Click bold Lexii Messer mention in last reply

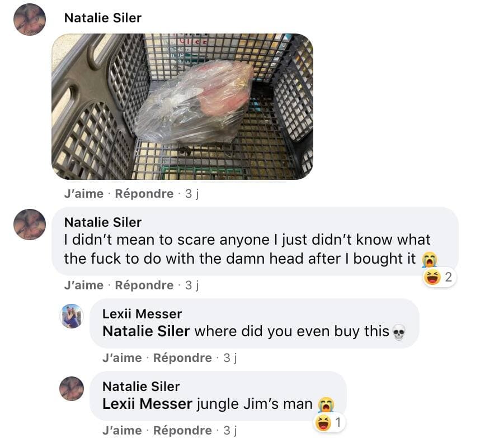[x=147, y=404]
